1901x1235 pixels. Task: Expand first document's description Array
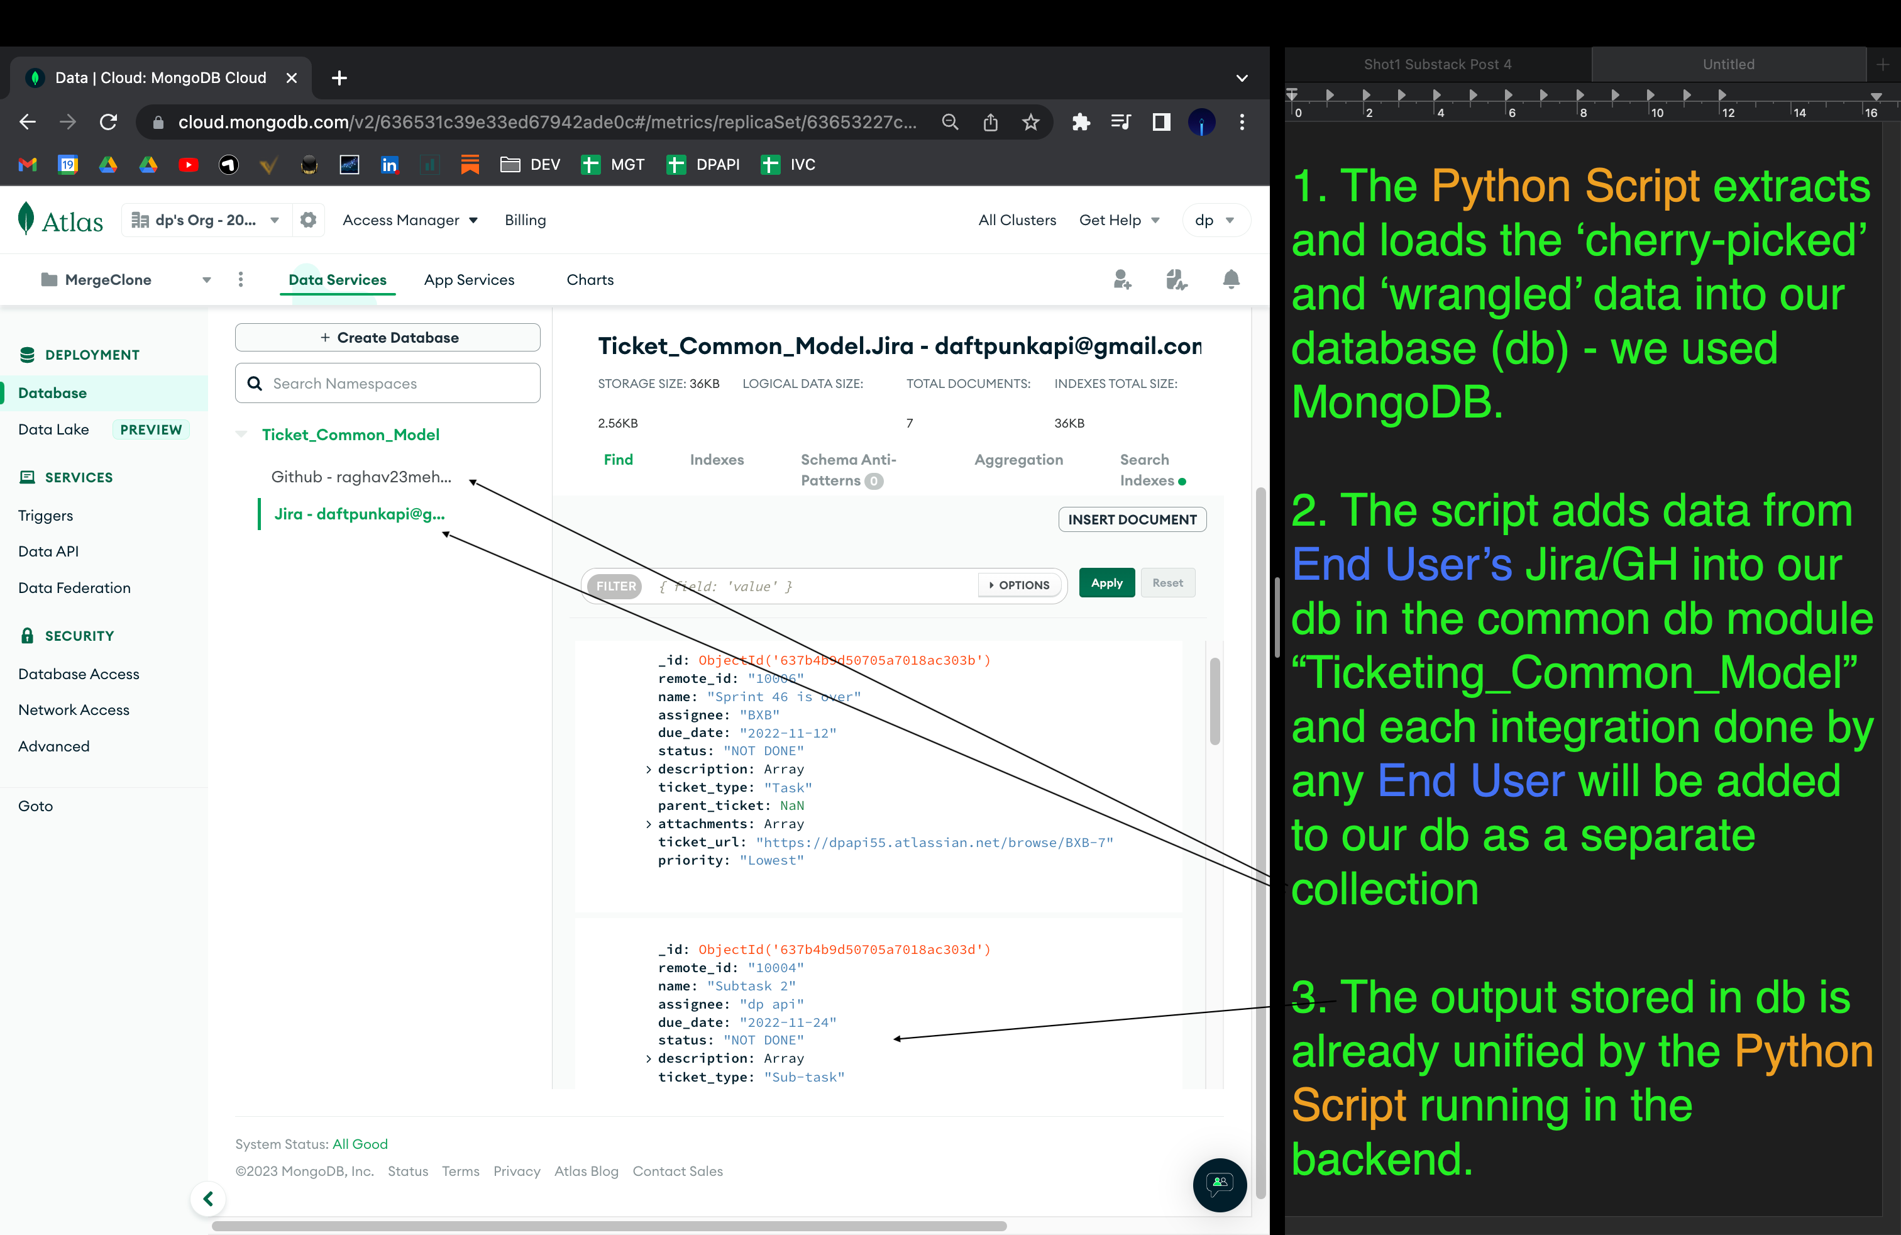[647, 769]
